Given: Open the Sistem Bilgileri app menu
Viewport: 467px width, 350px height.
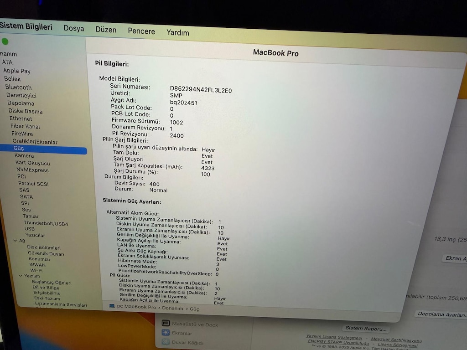Looking at the screenshot, I should 26,26.
